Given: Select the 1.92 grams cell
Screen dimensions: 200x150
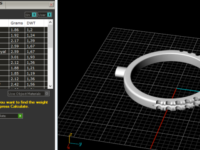Looking at the screenshot, I should tap(17, 35).
